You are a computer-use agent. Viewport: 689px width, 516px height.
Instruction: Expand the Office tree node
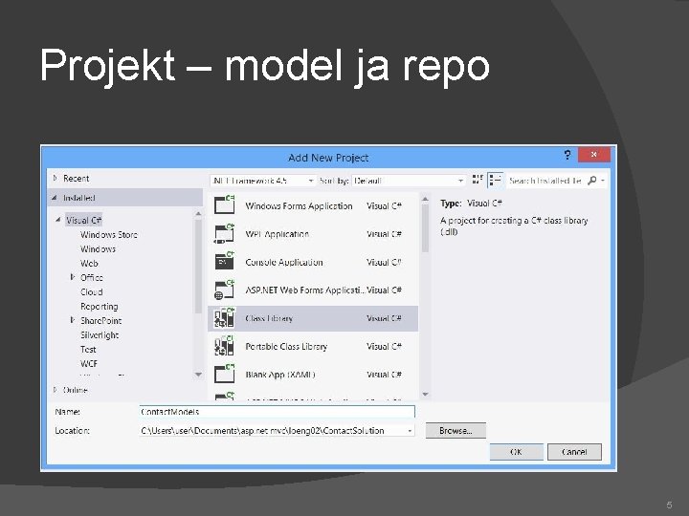tap(73, 277)
